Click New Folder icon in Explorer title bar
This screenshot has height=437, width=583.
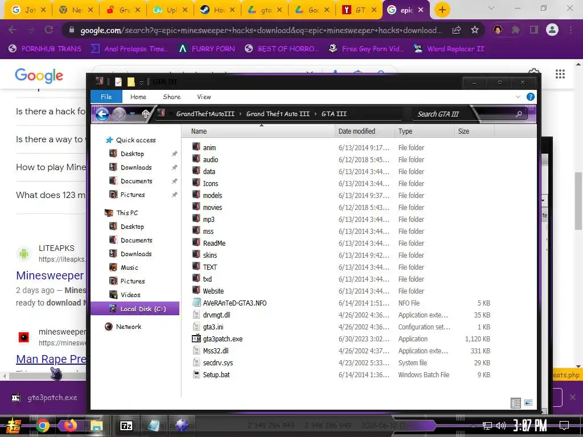pos(131,82)
